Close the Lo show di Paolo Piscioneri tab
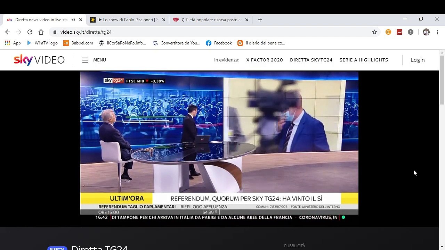445x250 pixels. pyautogui.click(x=164, y=20)
